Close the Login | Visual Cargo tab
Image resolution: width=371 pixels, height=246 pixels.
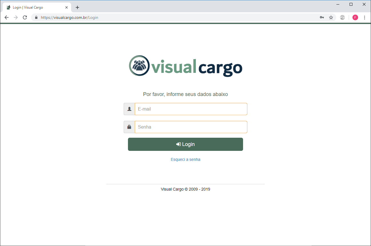click(67, 7)
